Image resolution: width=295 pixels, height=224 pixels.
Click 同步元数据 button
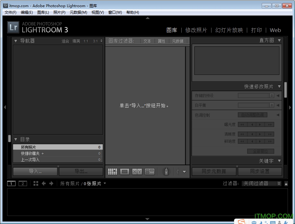pos(214,171)
